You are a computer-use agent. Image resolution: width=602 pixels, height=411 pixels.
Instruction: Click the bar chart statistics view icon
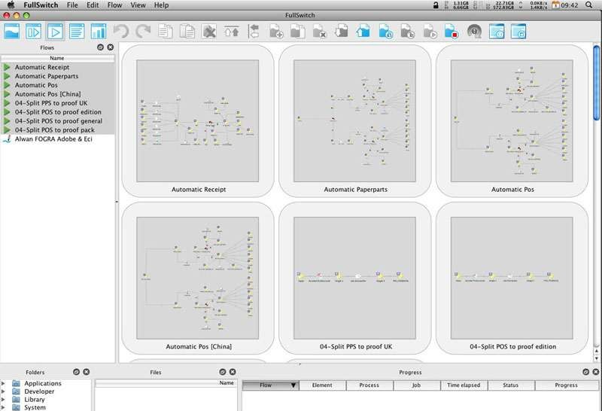click(x=99, y=32)
